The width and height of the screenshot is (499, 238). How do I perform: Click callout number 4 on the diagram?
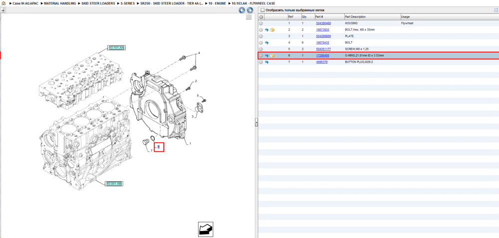click(199, 53)
